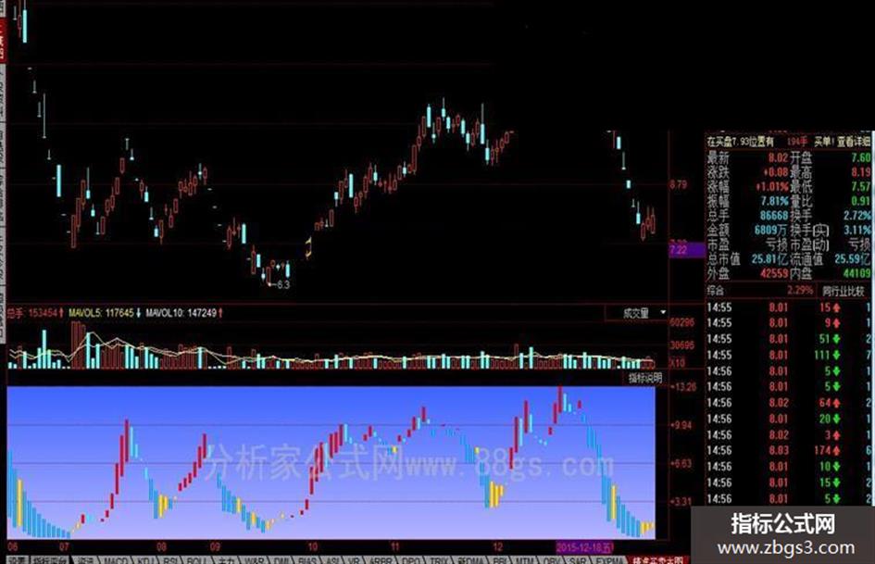Click the 最低 value 7.57
This screenshot has height=564, width=875.
click(x=860, y=186)
